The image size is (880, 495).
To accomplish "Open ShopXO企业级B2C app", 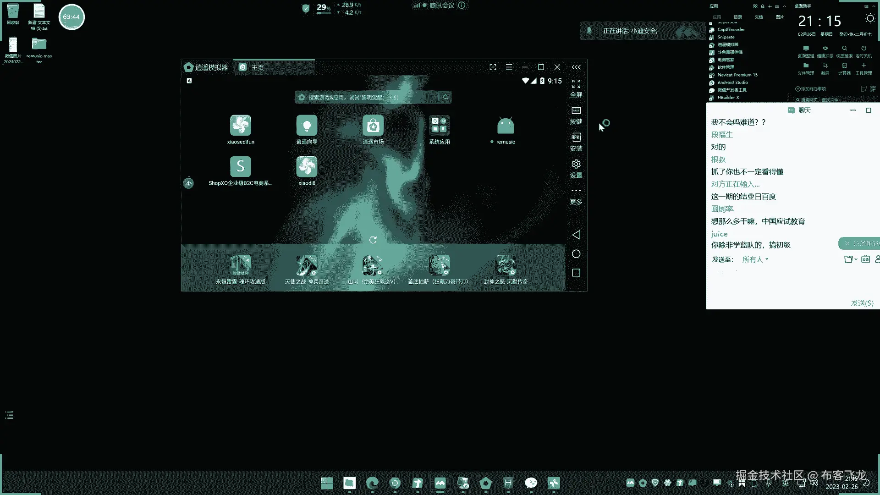I will [240, 167].
